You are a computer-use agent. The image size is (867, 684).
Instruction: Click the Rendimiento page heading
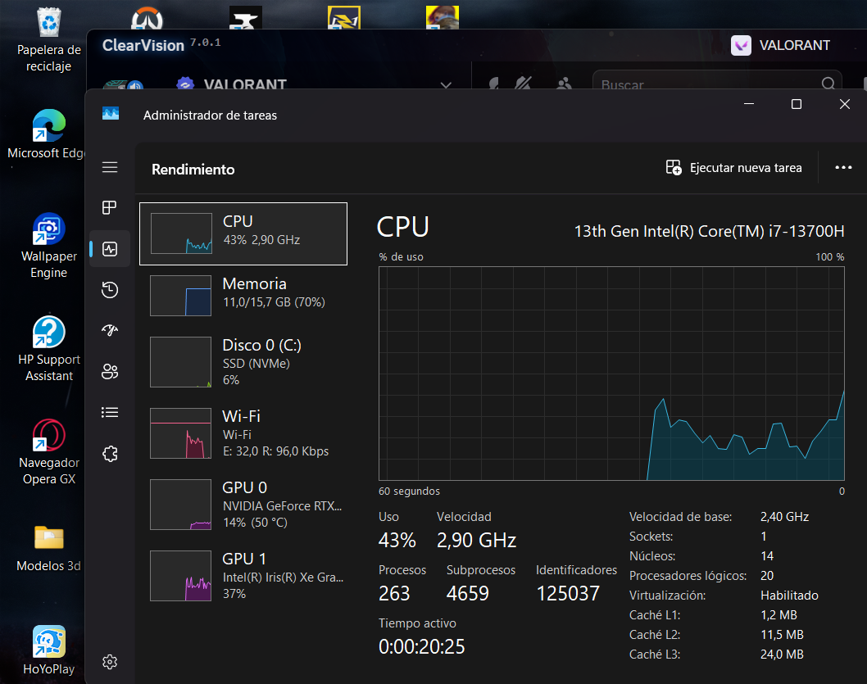193,170
